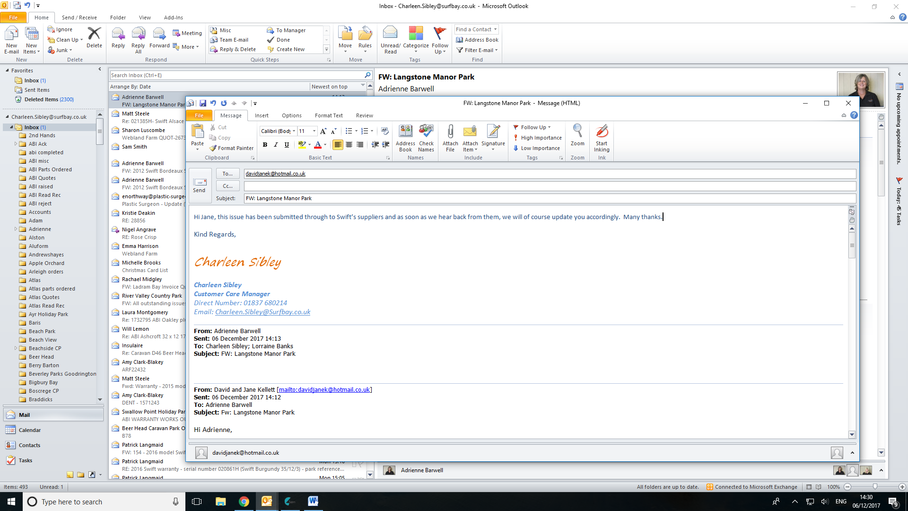Screen dimensions: 908x511
Task: Click the font color red swatch button
Action: pyautogui.click(x=318, y=145)
